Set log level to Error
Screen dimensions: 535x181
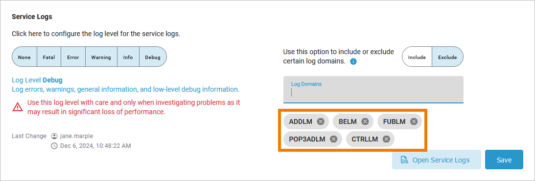point(73,57)
